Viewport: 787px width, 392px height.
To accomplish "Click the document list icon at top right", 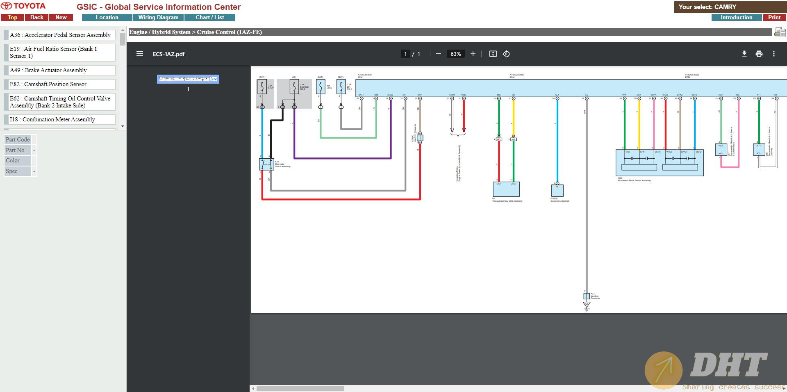I will pyautogui.click(x=780, y=32).
